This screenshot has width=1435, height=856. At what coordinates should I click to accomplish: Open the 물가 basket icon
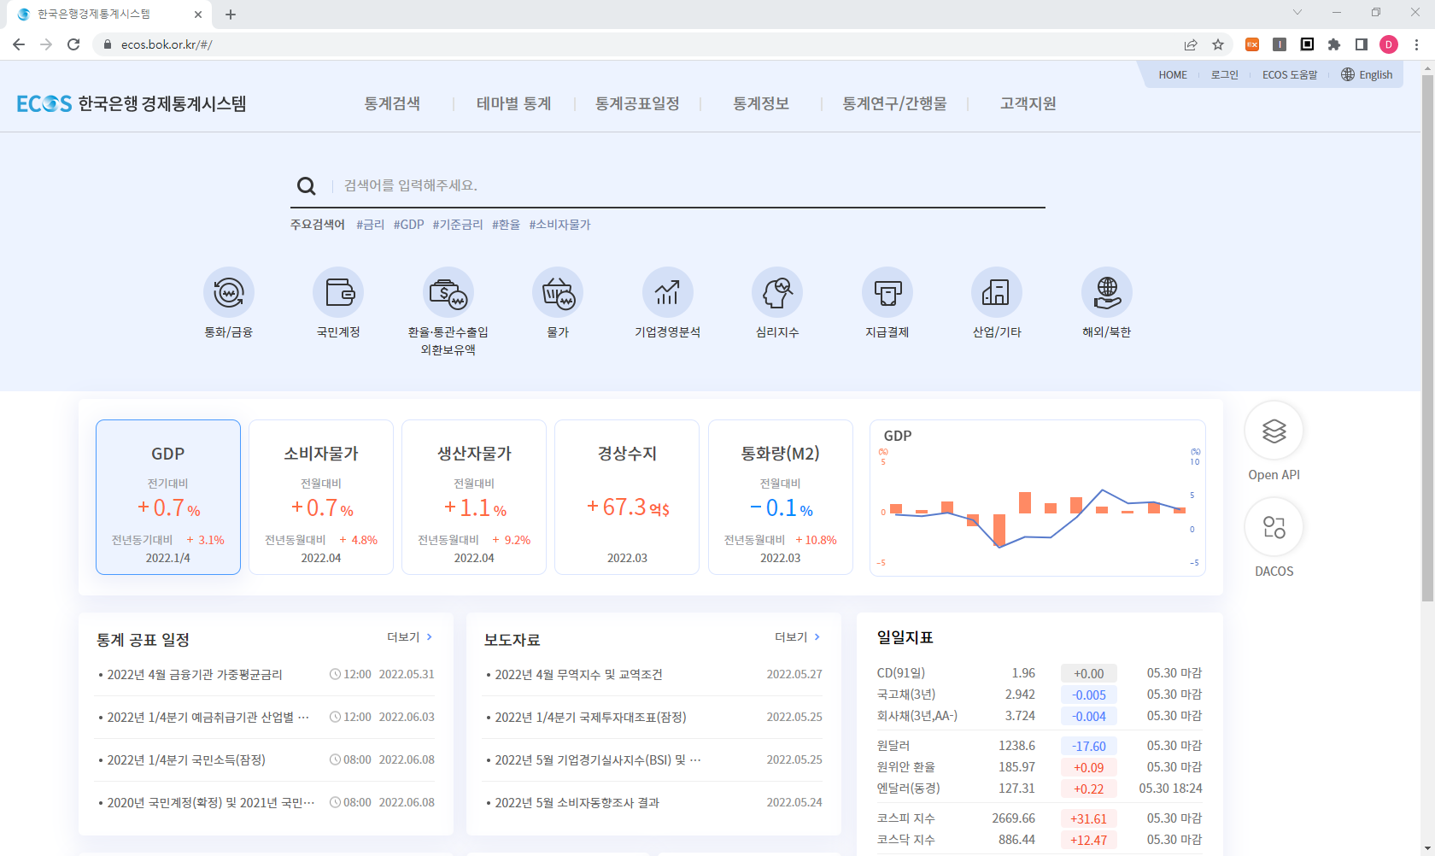tap(558, 293)
